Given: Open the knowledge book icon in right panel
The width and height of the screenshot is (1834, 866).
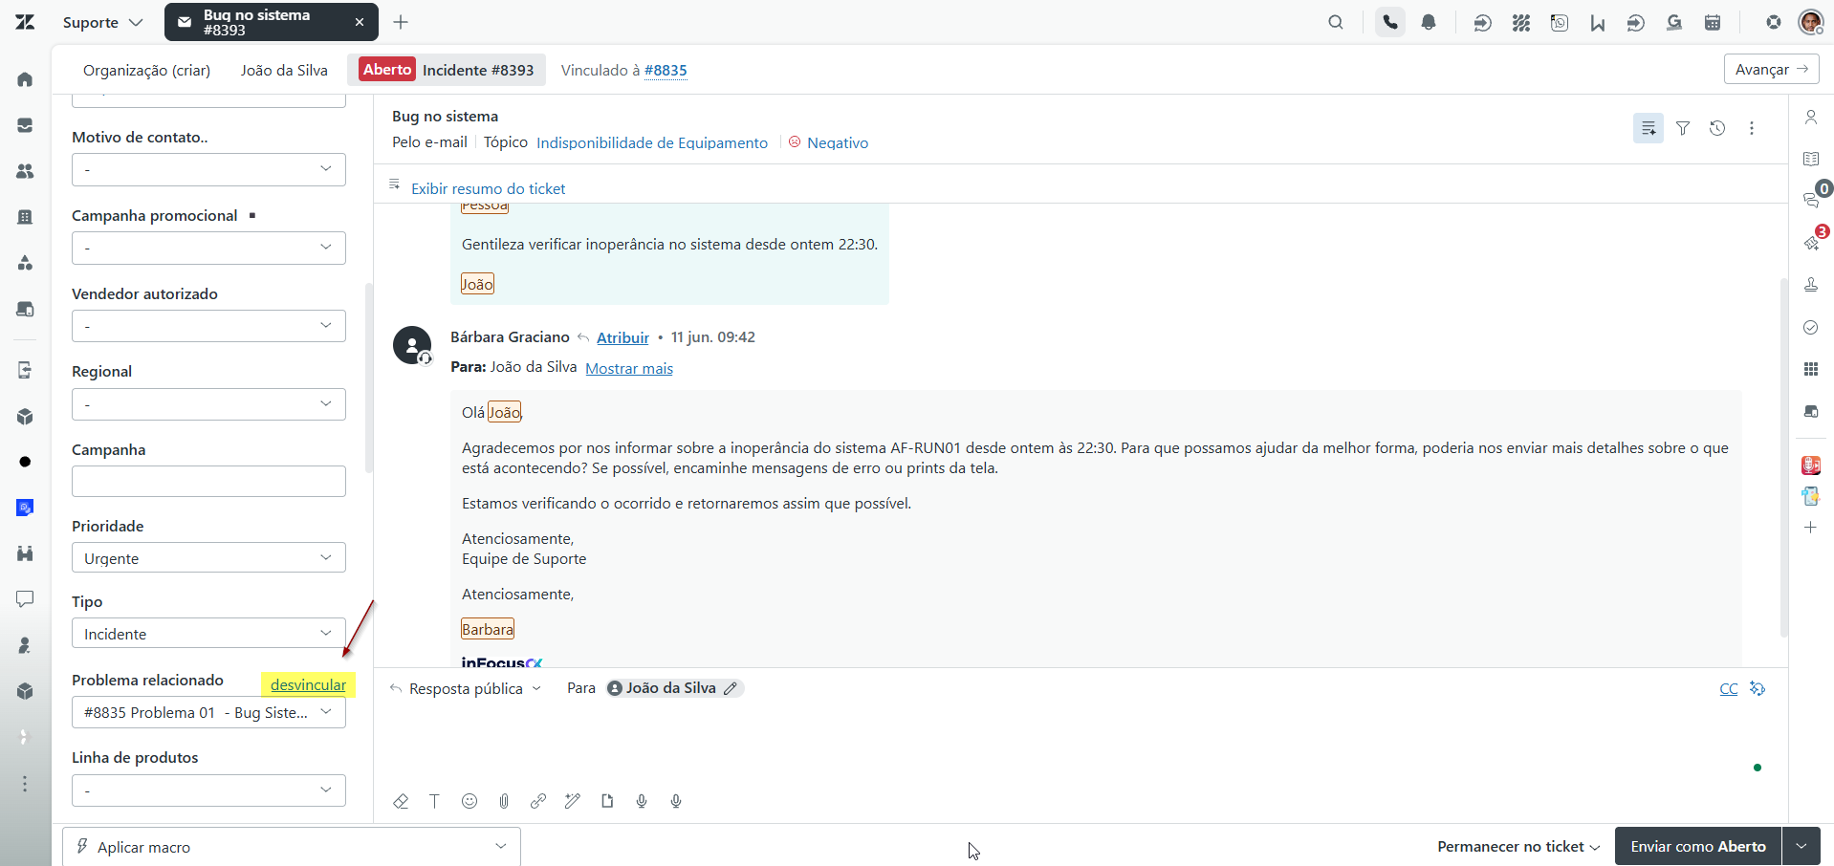Looking at the screenshot, I should click(x=1811, y=159).
